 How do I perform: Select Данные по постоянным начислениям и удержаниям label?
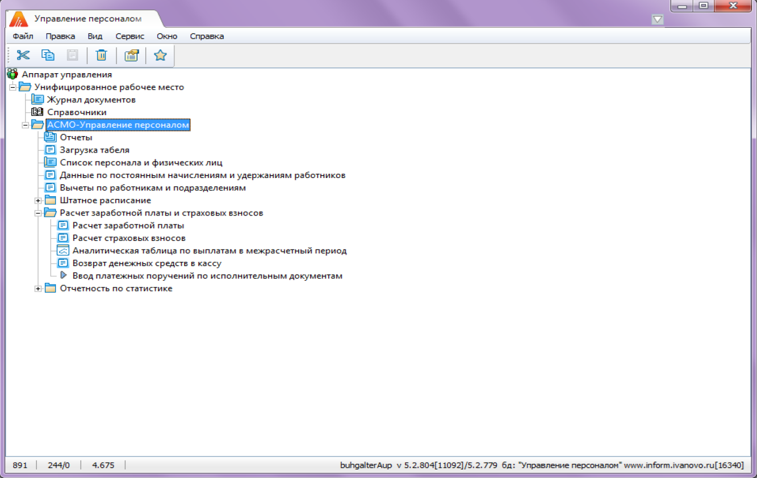click(x=203, y=175)
